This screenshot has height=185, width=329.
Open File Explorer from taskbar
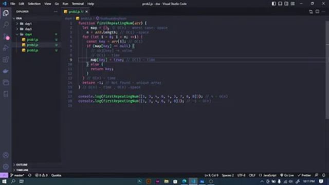(167, 181)
